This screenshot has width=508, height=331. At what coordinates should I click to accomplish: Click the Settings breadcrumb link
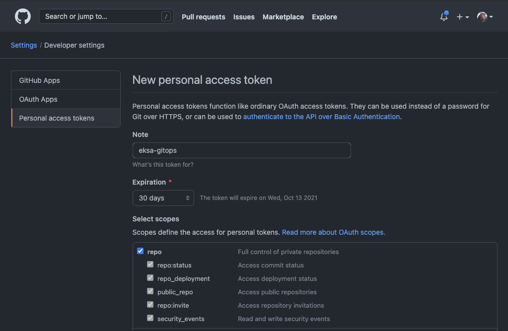[x=24, y=45]
